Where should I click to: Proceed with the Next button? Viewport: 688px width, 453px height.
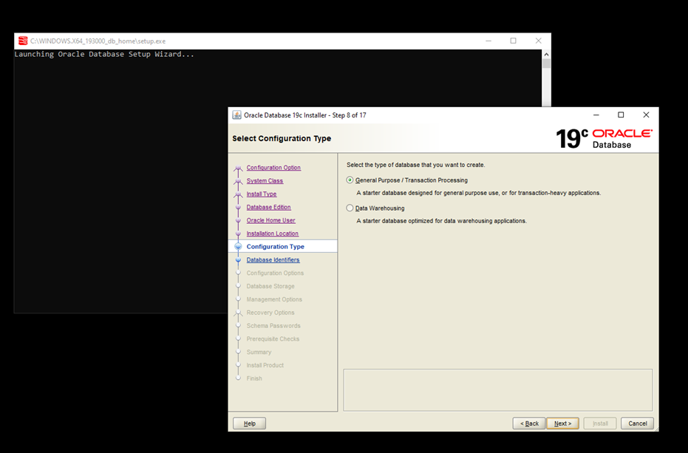coord(562,423)
